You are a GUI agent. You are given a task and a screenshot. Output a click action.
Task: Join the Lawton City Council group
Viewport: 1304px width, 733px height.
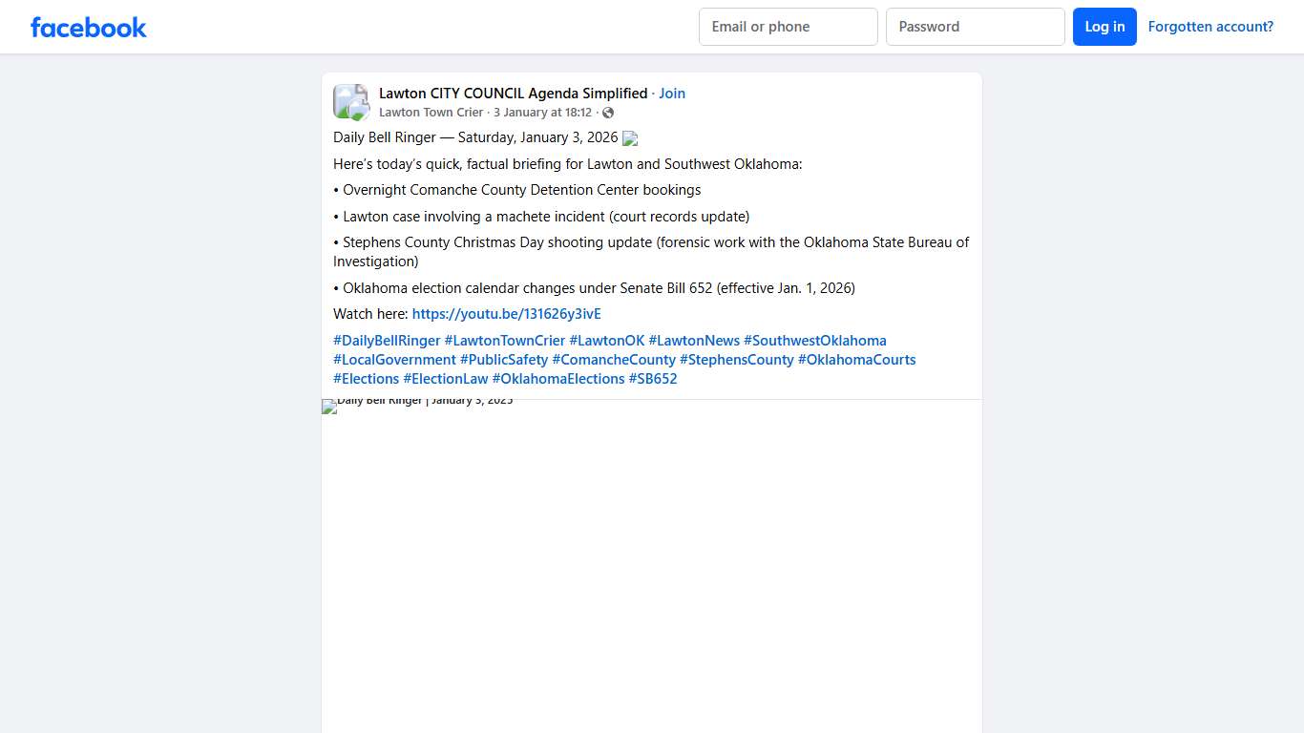pyautogui.click(x=672, y=94)
